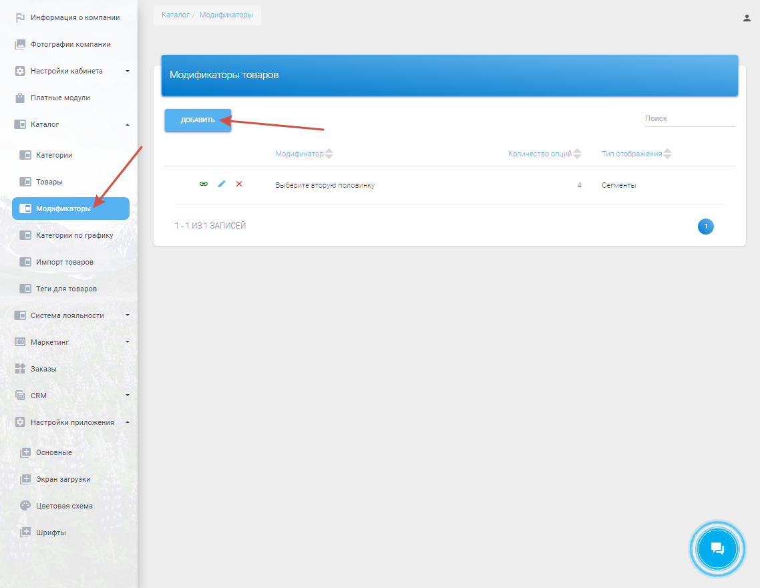Click the Каталог breadcrumb link
Screen dimensions: 760x588
click(176, 15)
